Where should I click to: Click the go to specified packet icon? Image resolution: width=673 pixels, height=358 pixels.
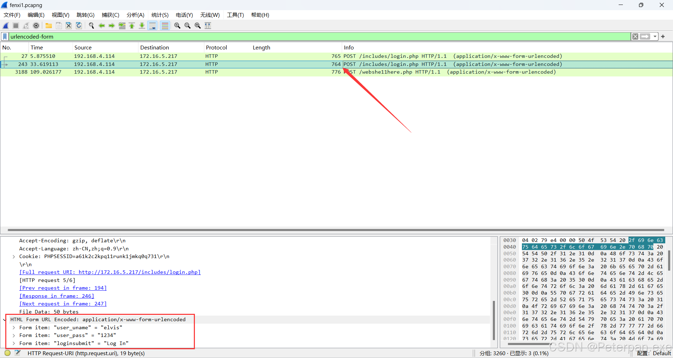click(x=122, y=26)
